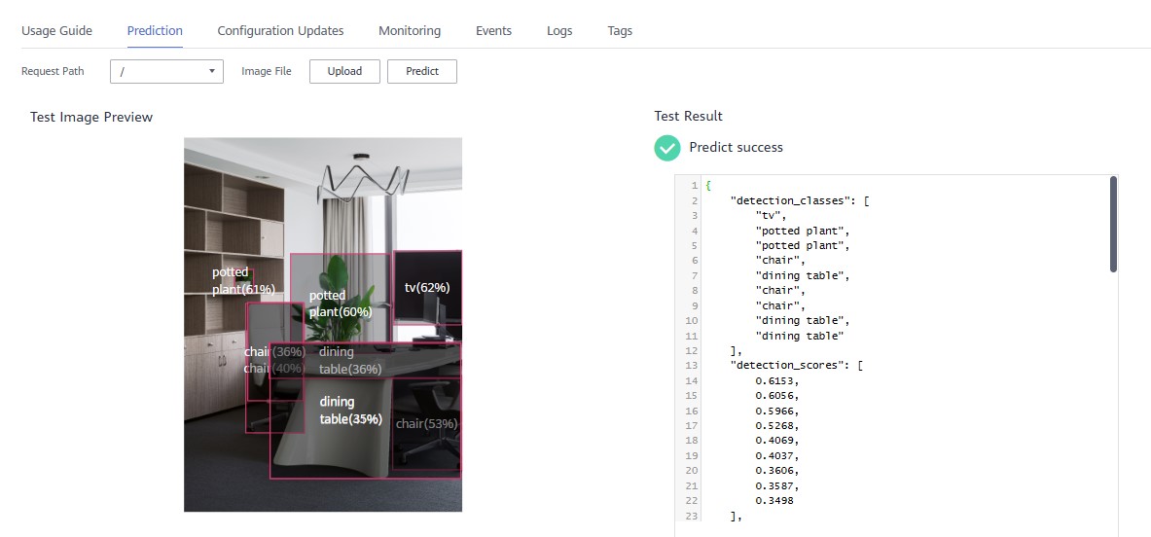The image size is (1151, 537).
Task: Switch to the Tags tab
Action: coord(620,31)
